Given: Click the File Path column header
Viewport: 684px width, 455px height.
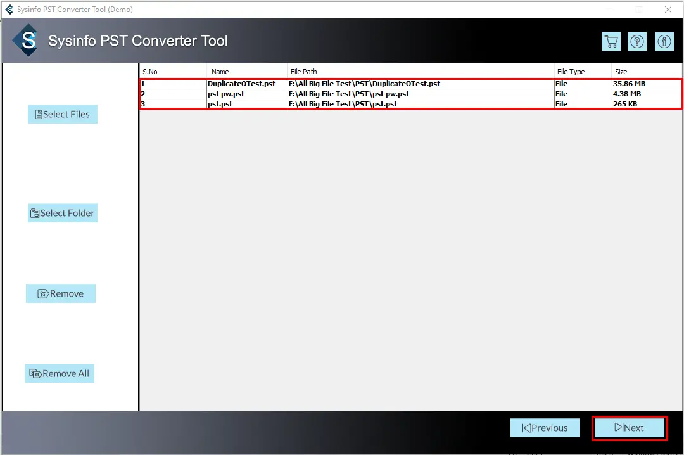Looking at the screenshot, I should point(419,72).
